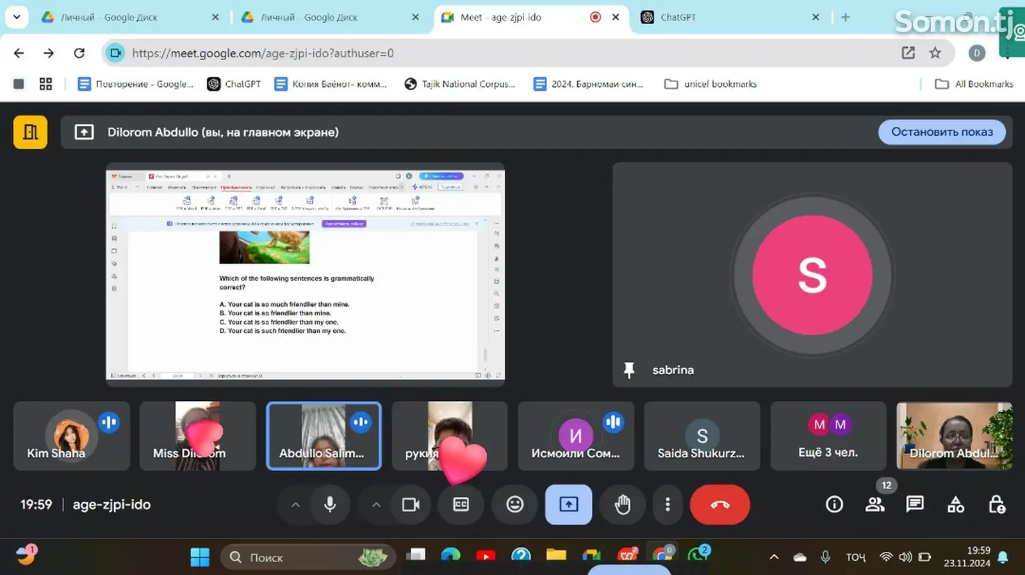The height and width of the screenshot is (575, 1025).
Task: Show the participants list
Action: pyautogui.click(x=874, y=505)
